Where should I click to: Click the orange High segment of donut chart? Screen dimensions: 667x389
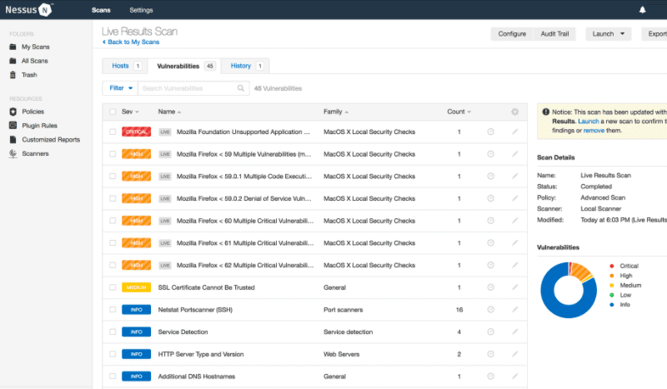[x=581, y=272]
